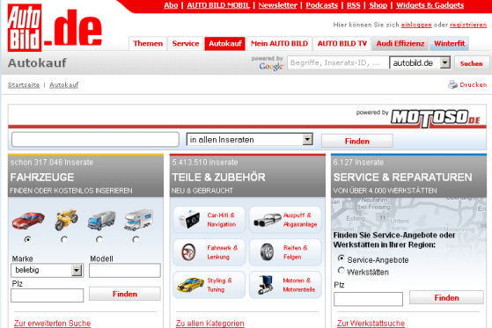
Task: Switch to the Service tab
Action: pyautogui.click(x=186, y=44)
